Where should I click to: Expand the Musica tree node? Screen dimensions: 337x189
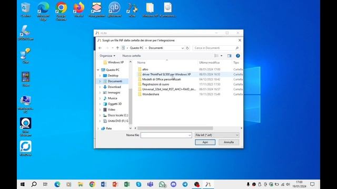click(x=100, y=98)
